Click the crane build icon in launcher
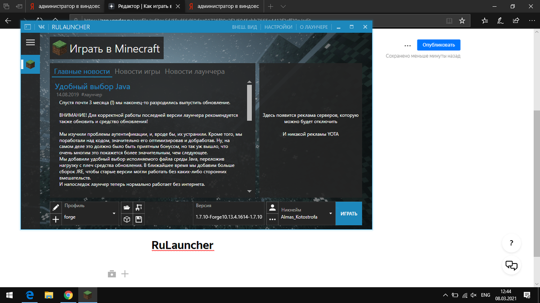Viewport: 540px width, 303px height. click(x=139, y=207)
